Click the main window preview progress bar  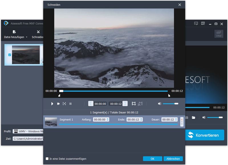(197, 107)
